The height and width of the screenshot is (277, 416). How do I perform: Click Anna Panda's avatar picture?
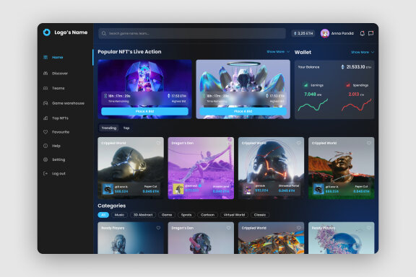click(x=325, y=33)
